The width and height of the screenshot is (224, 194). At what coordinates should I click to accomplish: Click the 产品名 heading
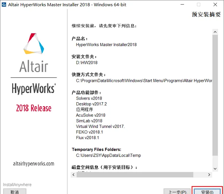(x=80, y=39)
